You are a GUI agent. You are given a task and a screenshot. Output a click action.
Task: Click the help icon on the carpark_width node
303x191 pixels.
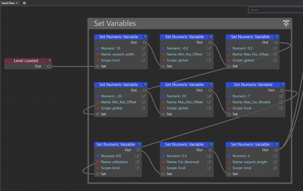(x=145, y=37)
